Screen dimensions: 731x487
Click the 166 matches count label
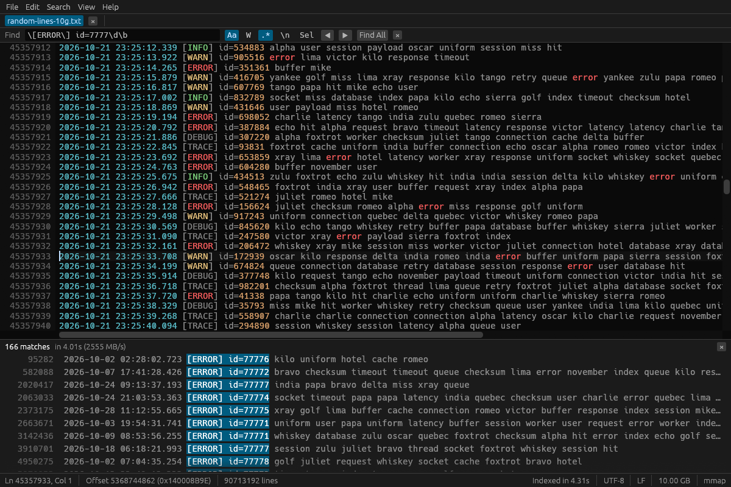pos(27,347)
